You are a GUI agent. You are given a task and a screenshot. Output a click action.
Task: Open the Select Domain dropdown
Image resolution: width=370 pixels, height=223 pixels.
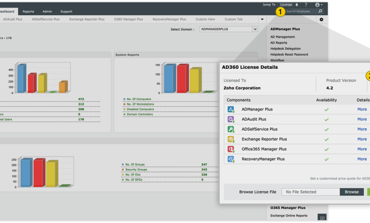point(229,29)
